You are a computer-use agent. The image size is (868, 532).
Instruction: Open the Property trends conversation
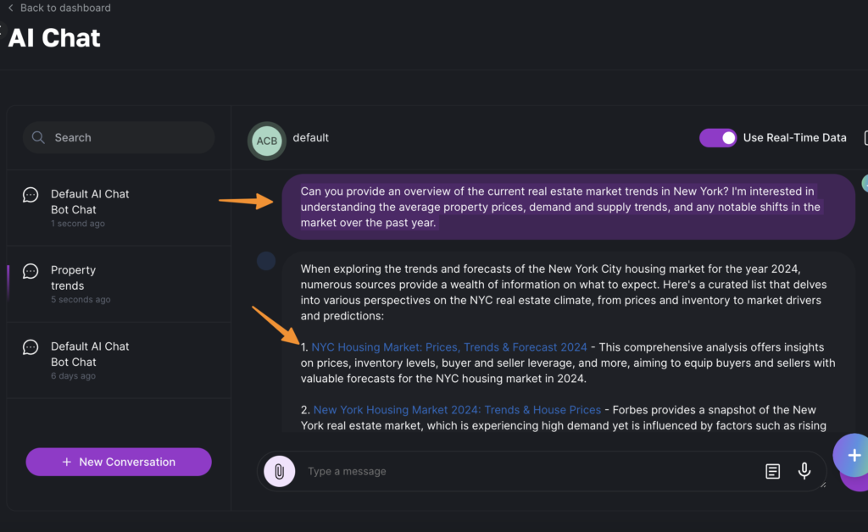[74, 278]
